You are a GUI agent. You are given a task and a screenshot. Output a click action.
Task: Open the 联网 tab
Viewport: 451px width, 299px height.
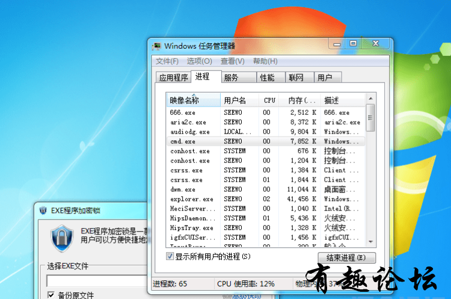(299, 78)
